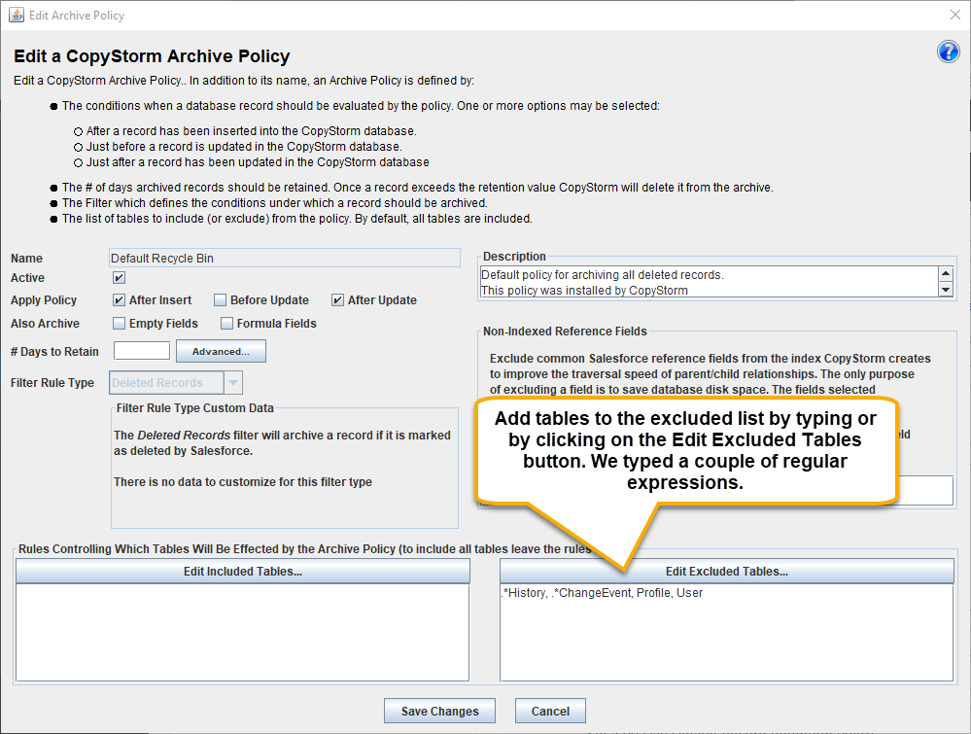The image size is (971, 734).
Task: Click the "Filter Rule Type" label
Action: (52, 383)
